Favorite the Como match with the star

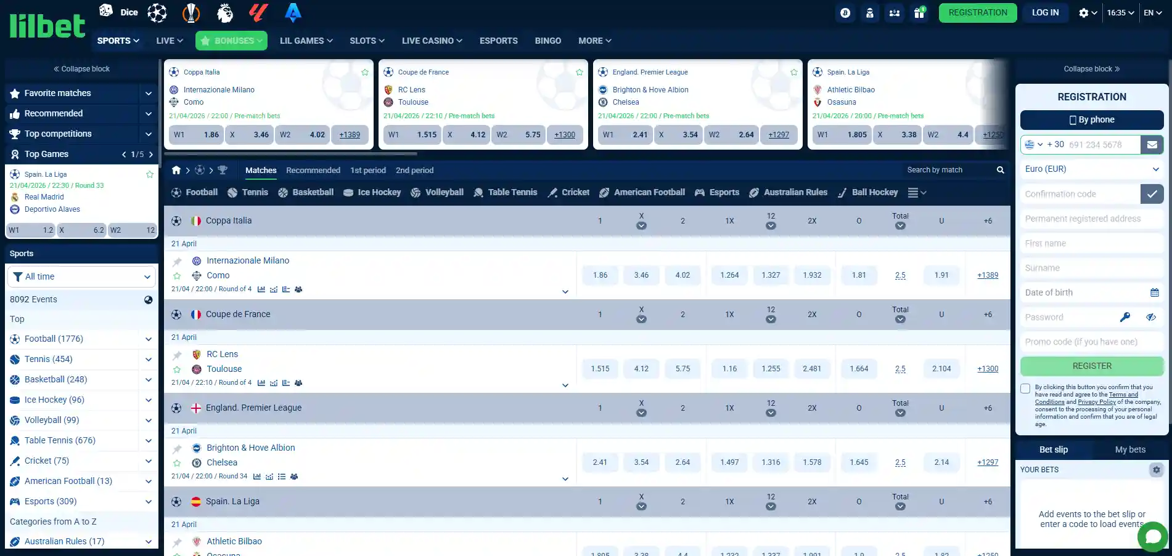click(177, 276)
